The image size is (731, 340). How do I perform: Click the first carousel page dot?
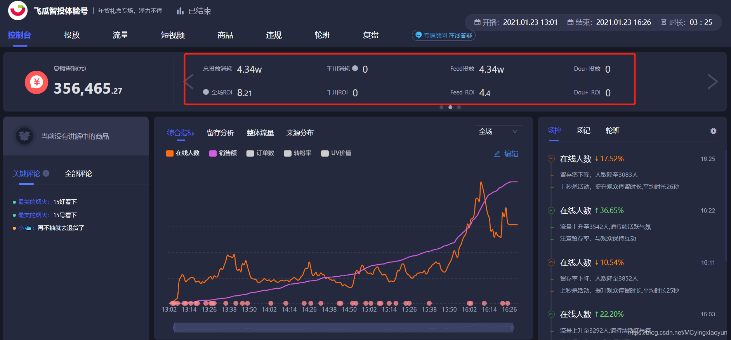coord(441,107)
